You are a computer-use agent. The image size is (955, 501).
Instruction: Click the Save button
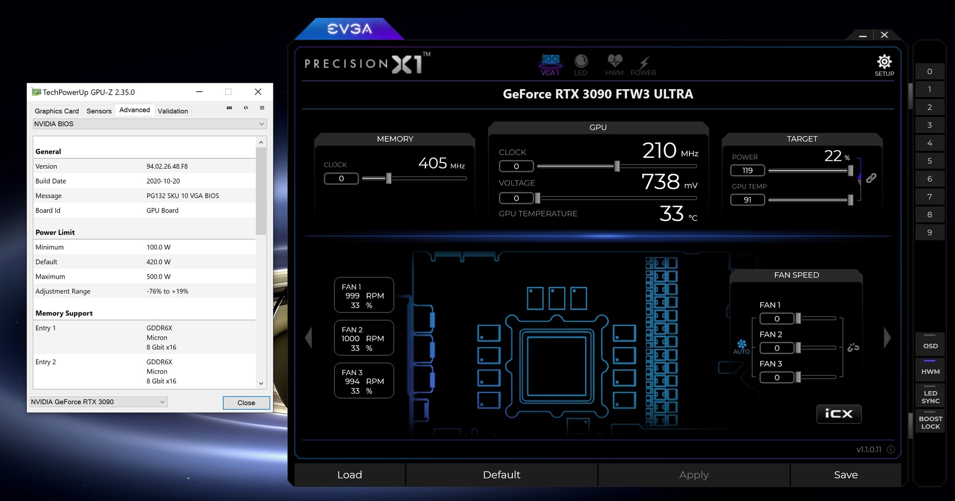[x=846, y=475]
